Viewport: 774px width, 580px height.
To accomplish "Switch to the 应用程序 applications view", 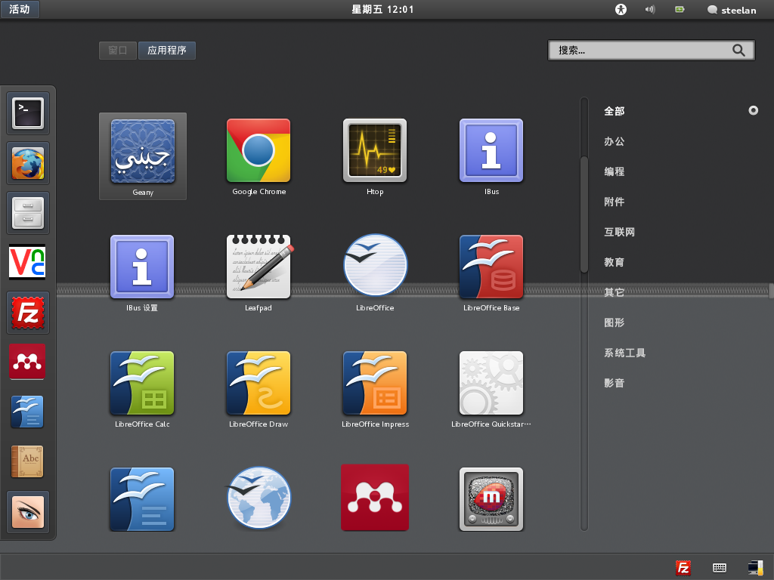I will click(x=167, y=51).
